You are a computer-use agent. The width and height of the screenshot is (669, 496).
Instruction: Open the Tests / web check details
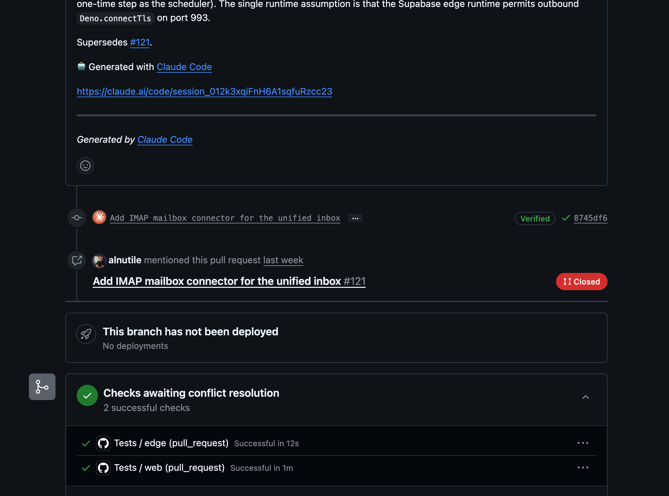169,468
